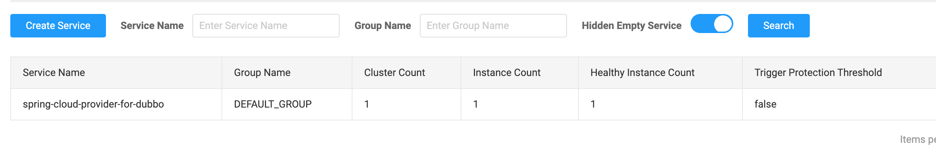Toggle the Hidden Empty Service switch
The image size is (936, 152).
[x=712, y=24]
